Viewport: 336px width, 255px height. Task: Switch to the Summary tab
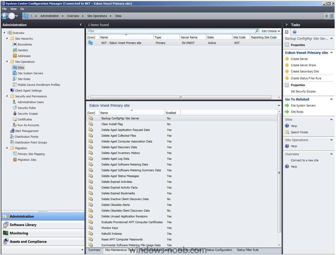(x=94, y=250)
